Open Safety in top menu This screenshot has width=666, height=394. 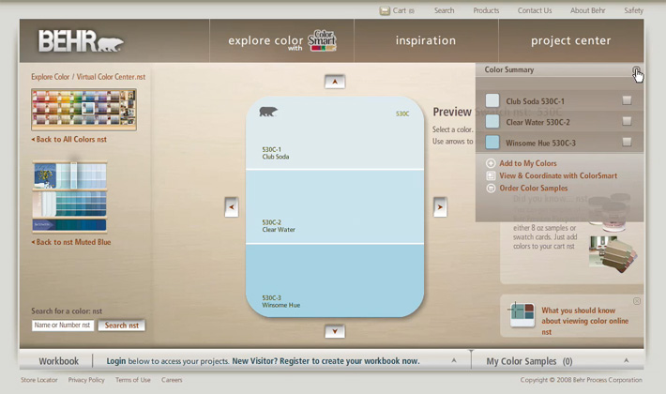point(634,10)
